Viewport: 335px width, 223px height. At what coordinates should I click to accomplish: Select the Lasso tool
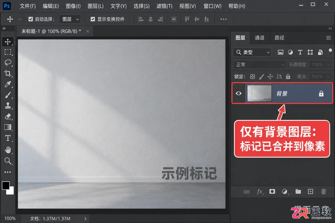pos(8,63)
